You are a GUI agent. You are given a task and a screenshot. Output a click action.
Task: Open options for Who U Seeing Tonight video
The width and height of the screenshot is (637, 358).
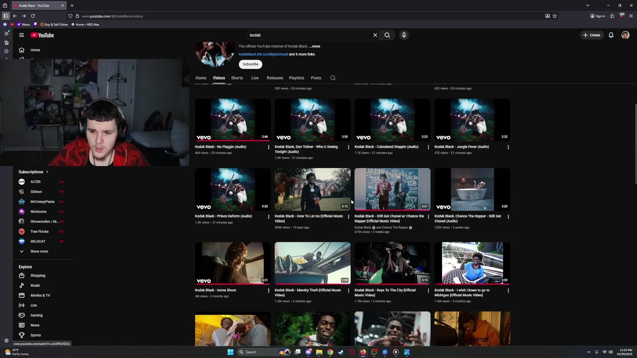[348, 147]
